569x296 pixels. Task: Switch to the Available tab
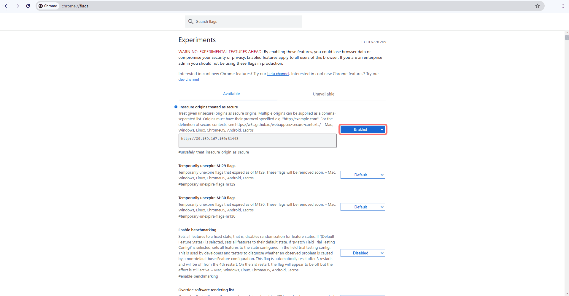pyautogui.click(x=231, y=94)
